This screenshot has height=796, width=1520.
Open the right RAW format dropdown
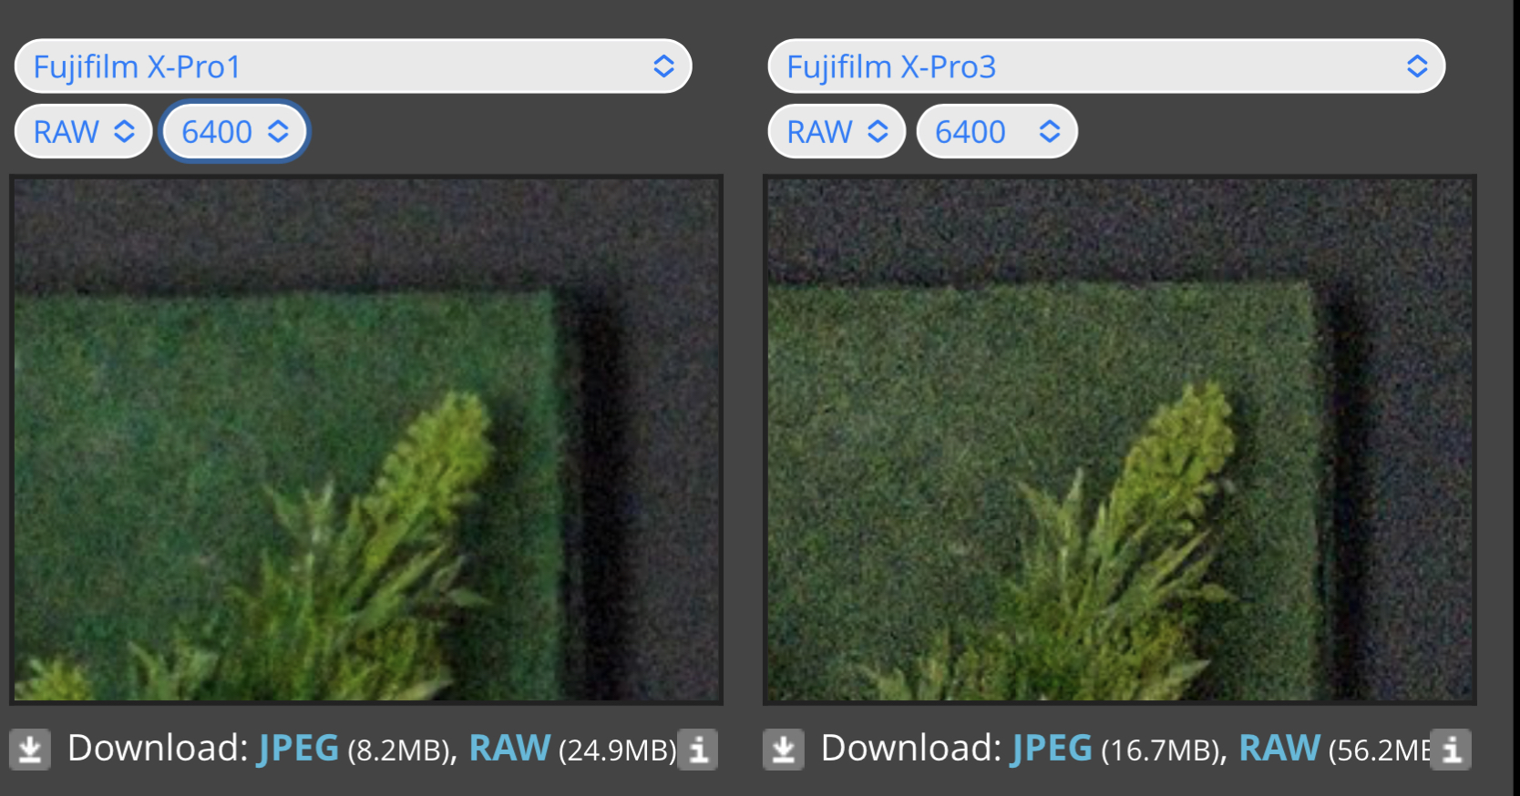coord(837,132)
